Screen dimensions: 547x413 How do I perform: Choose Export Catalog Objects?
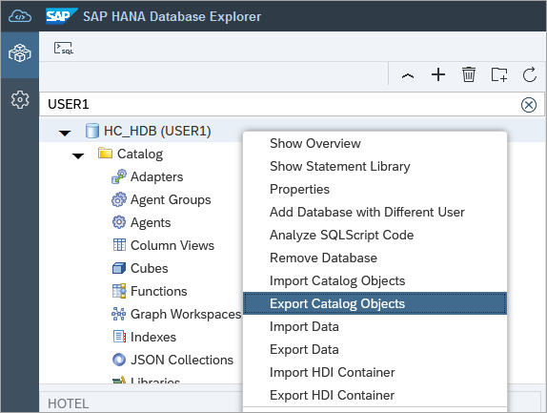pos(375,303)
